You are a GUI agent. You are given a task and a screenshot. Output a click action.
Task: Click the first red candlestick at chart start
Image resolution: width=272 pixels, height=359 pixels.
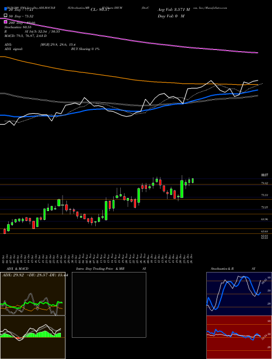[4, 231]
